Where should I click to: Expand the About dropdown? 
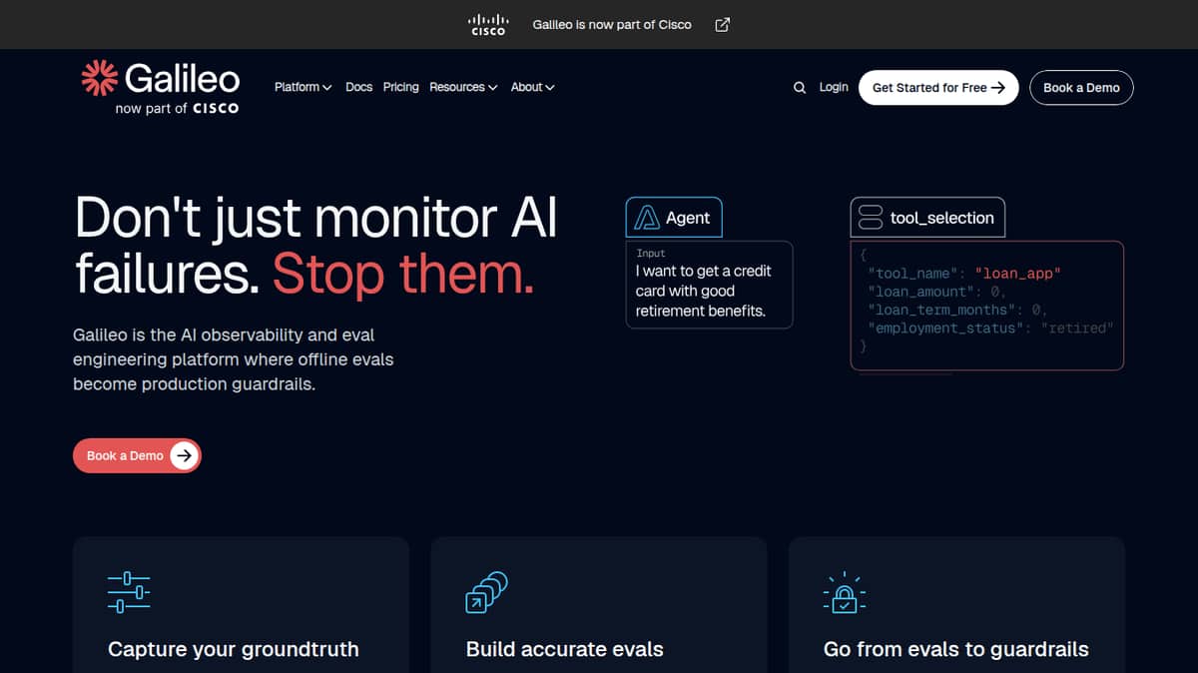[x=532, y=88]
